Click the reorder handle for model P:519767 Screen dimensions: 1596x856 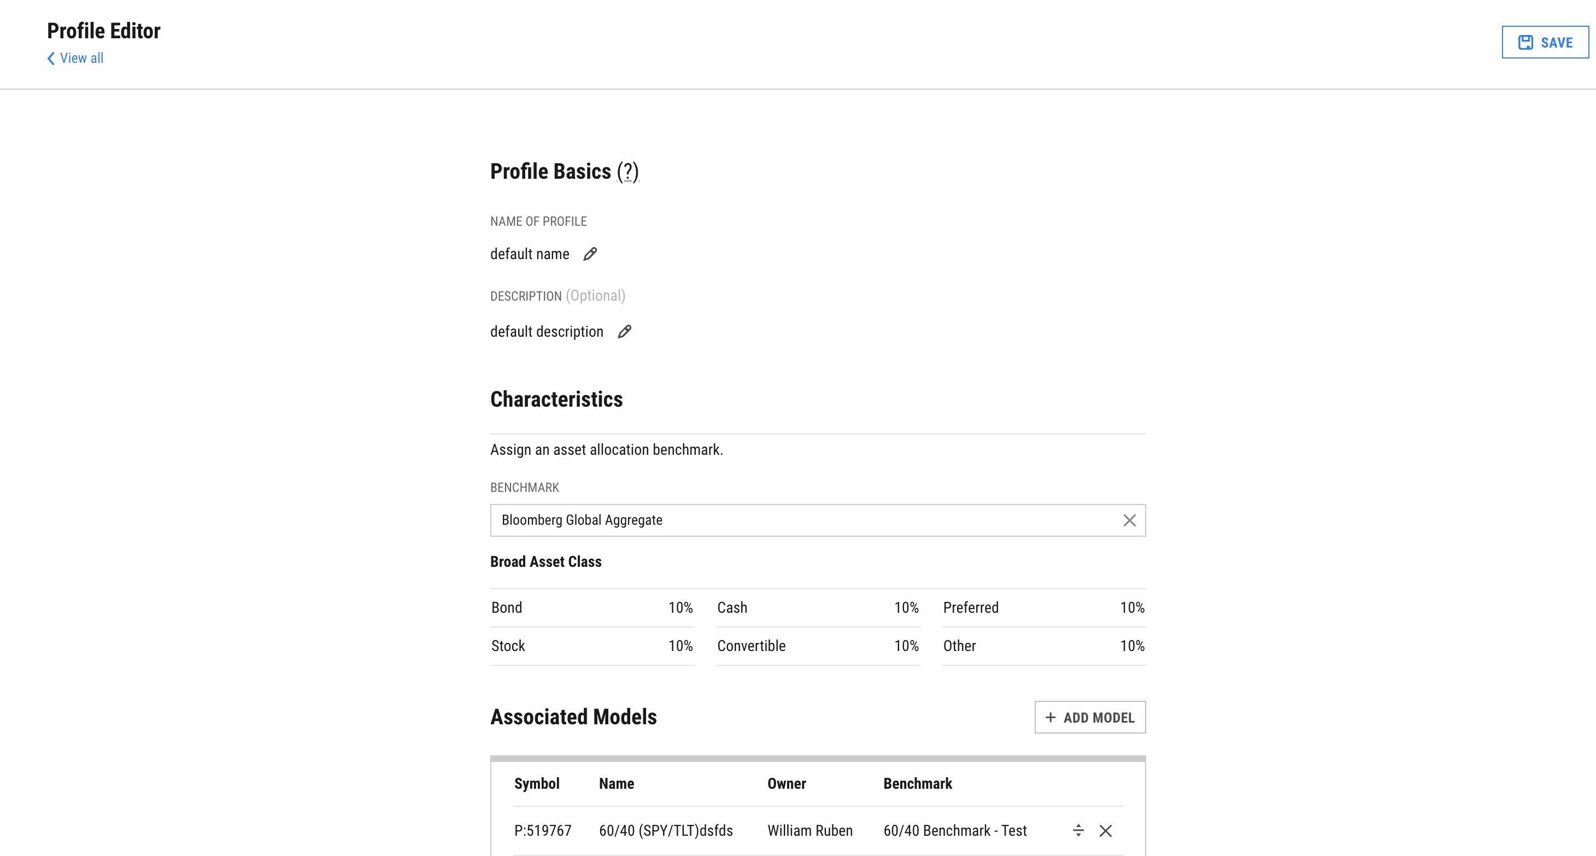[1078, 831]
